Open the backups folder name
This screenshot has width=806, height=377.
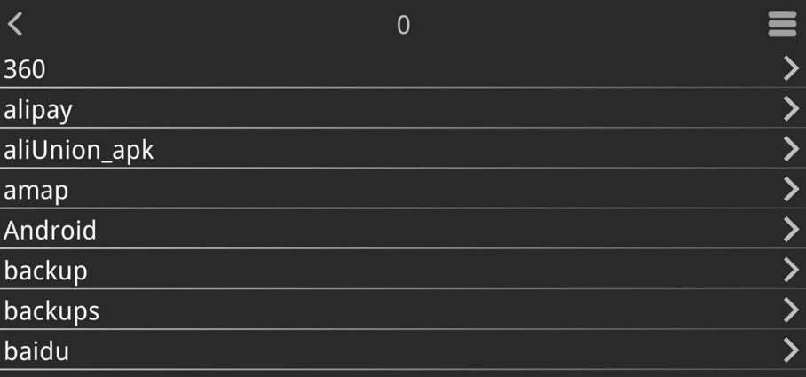point(51,311)
